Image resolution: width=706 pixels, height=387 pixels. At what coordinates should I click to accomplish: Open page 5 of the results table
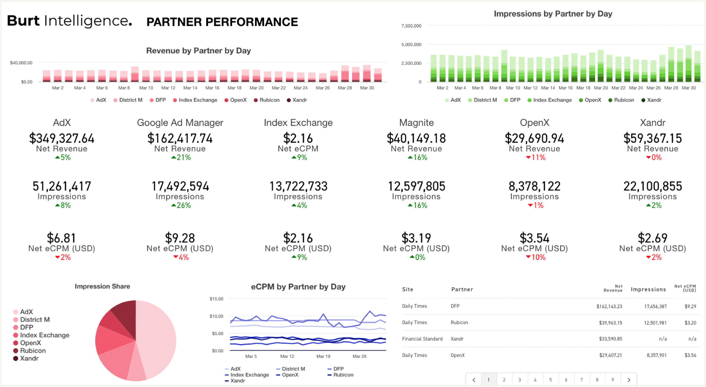point(551,380)
